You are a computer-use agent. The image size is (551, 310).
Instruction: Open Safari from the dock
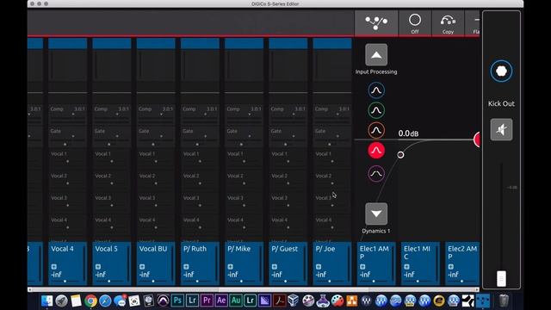tap(105, 301)
